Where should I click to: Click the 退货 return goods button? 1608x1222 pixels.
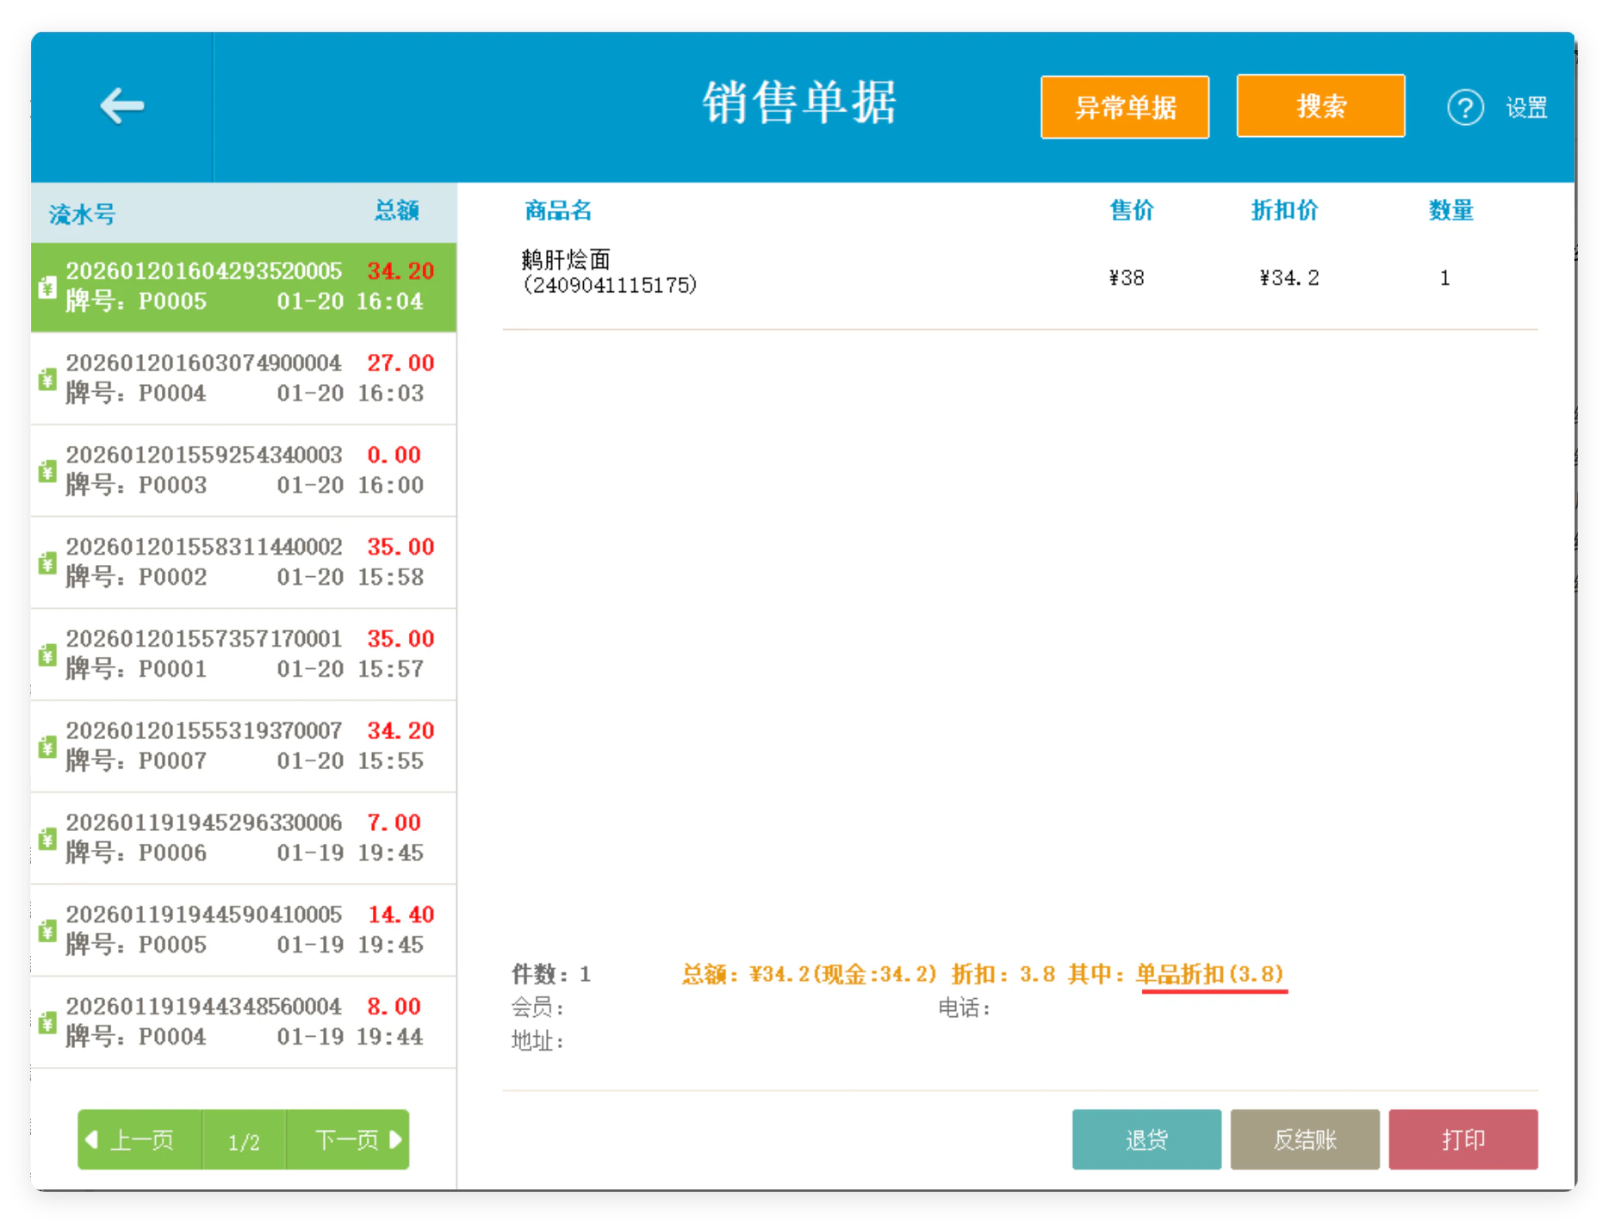click(1146, 1139)
